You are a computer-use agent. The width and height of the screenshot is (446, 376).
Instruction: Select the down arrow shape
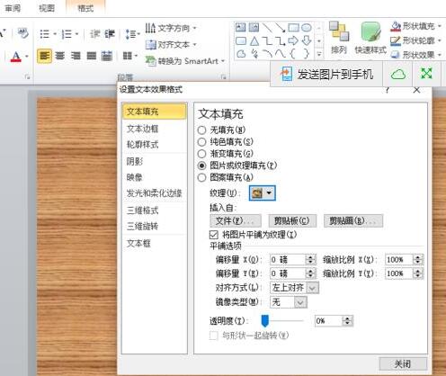[x=307, y=40]
